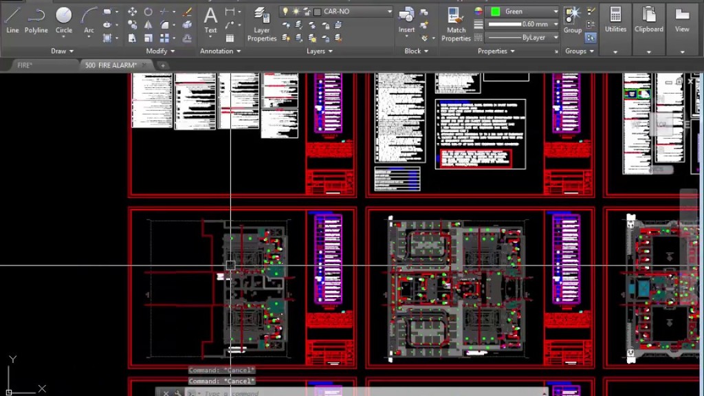
Task: Open the Text annotation tool
Action: click(x=210, y=20)
